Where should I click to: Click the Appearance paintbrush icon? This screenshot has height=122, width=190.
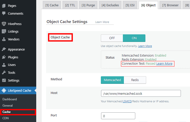coord(4,49)
